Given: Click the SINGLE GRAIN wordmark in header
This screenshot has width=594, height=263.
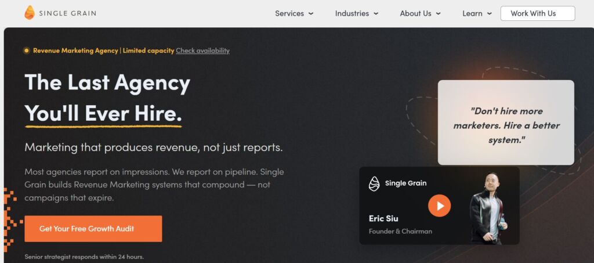Looking at the screenshot, I should [67, 13].
